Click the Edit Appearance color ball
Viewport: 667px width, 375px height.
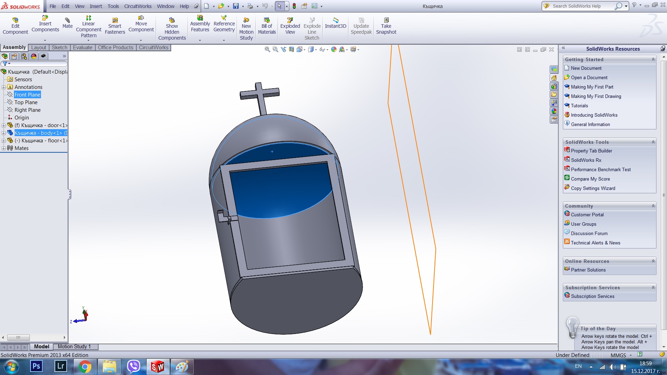pos(333,50)
